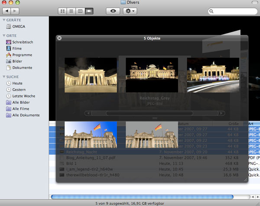Select the Reichstag night thumbnail

[152, 75]
